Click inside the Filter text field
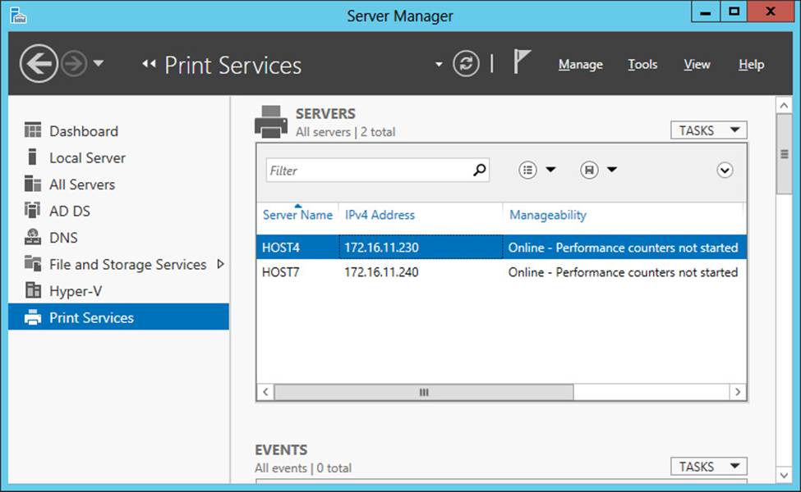801x492 pixels. coord(368,171)
